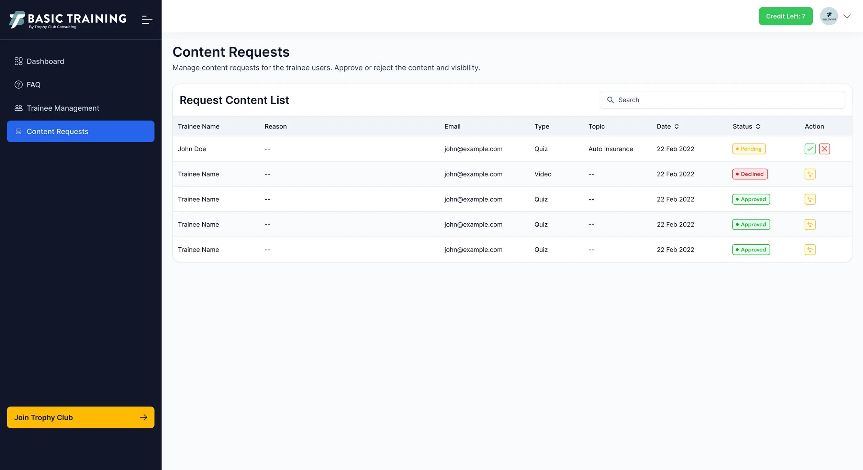The height and width of the screenshot is (470, 863).
Task: Click the Action column header
Action: [814, 126]
